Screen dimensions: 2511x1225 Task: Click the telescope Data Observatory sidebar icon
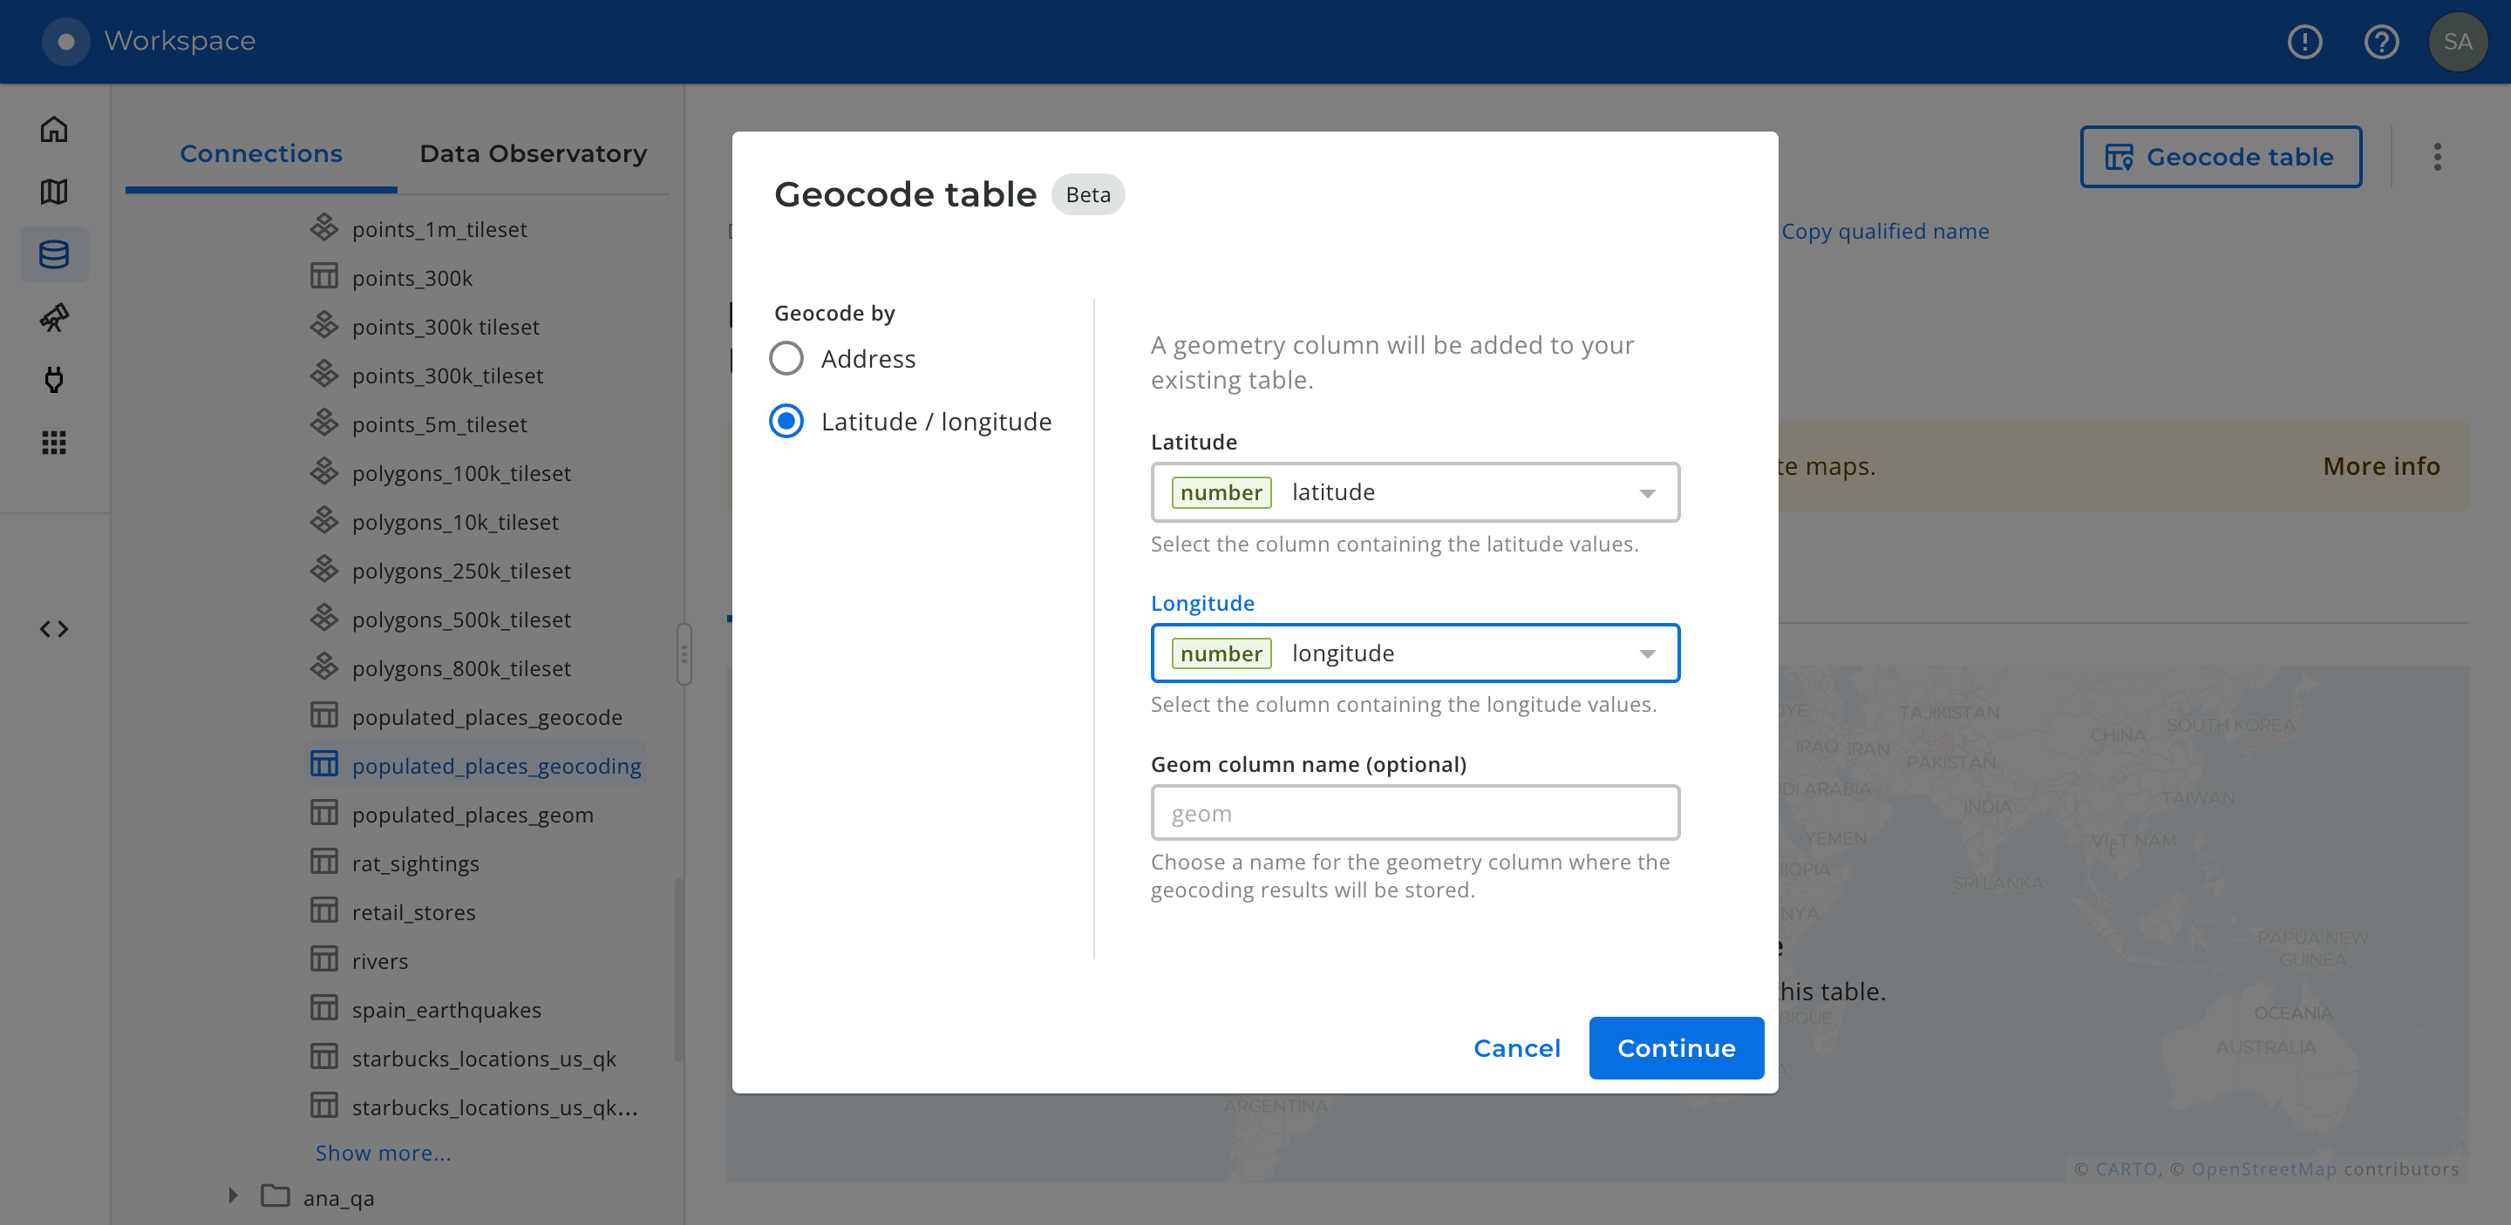pyautogui.click(x=53, y=317)
